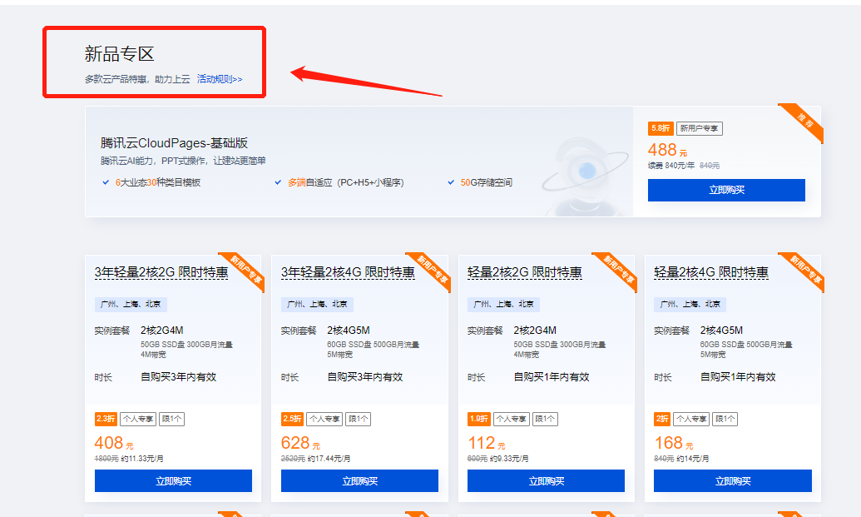Select the 6大业态30种类目模板 feature text
Image resolution: width=861 pixels, height=517 pixels.
[x=157, y=182]
